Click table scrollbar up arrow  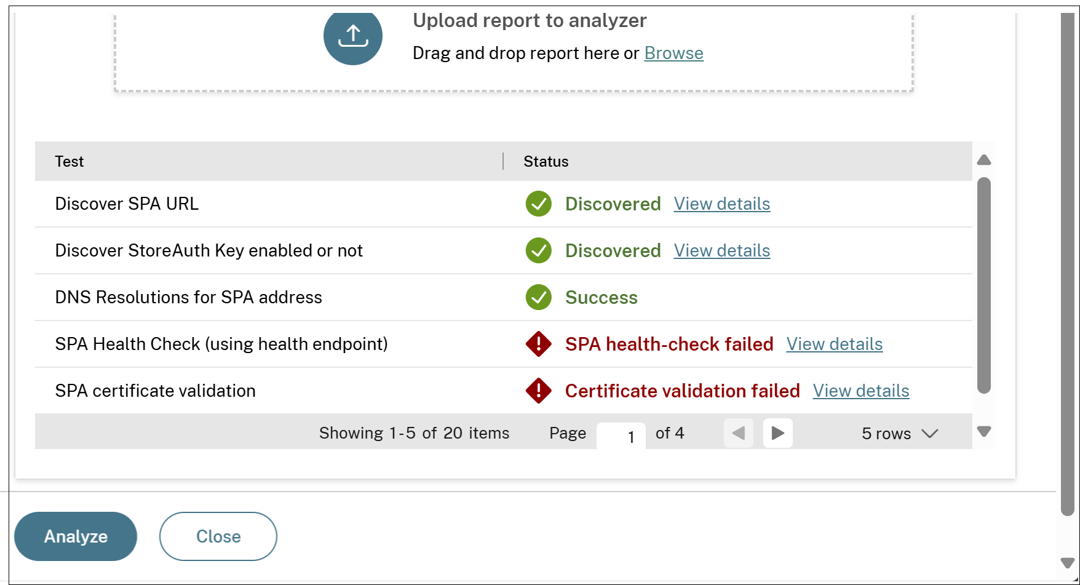[984, 160]
